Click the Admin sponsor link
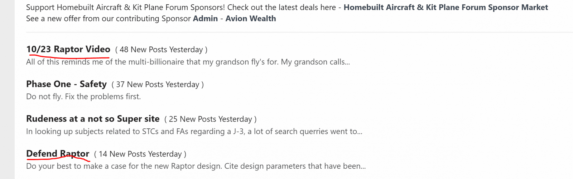573x179 pixels. coord(205,19)
